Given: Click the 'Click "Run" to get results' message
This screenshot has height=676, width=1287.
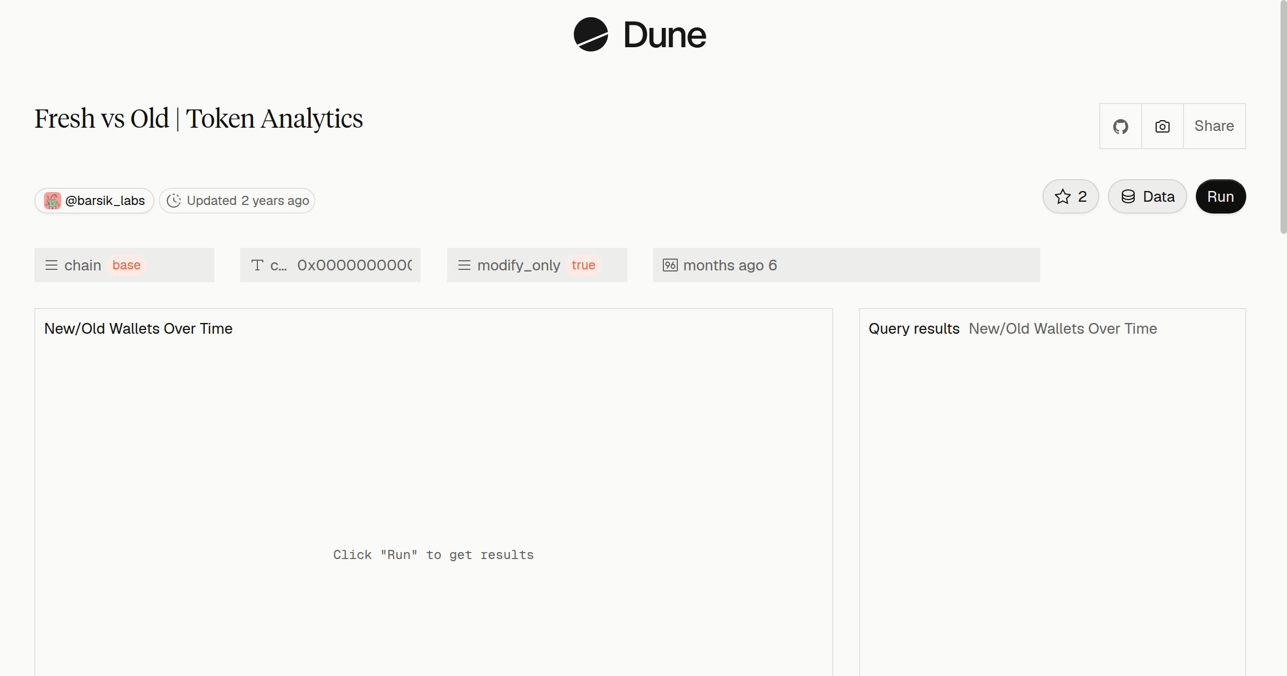Looking at the screenshot, I should 433,555.
